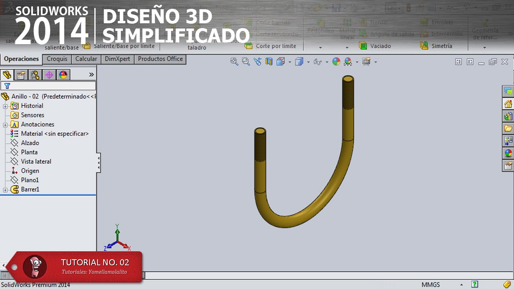Click Saliente/Base por límite command
The width and height of the screenshot is (514, 289).
(118, 46)
